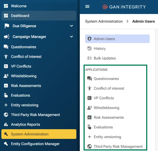Click the Conflict of interest person icon in left sidebar
The height and width of the screenshot is (151, 158).
pos(6,57)
